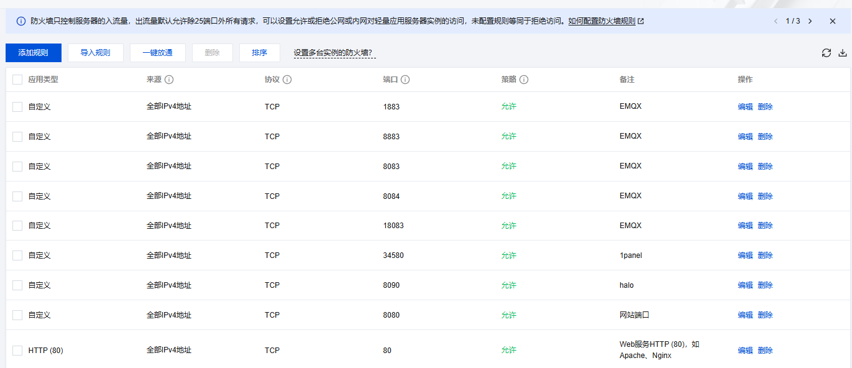Edit the halo rule
This screenshot has height=368, width=852.
tap(745, 285)
